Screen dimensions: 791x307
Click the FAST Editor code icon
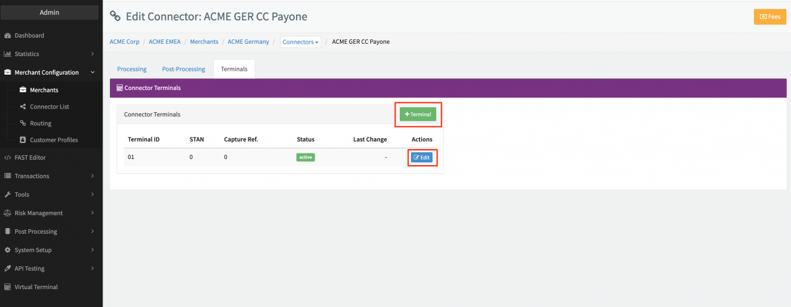click(x=8, y=158)
